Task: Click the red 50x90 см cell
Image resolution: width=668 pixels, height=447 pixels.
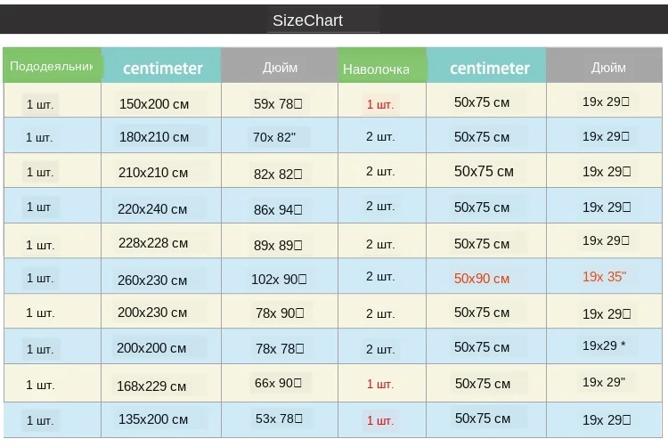Action: pyautogui.click(x=481, y=279)
